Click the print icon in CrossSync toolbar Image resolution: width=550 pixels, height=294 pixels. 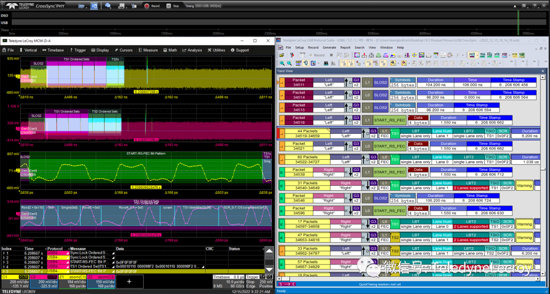(x=120, y=6)
